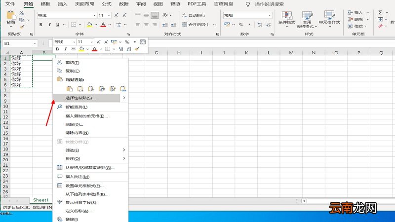Toggle Bold in the ribbon font group
The width and height of the screenshot is (395, 222).
pos(41,24)
